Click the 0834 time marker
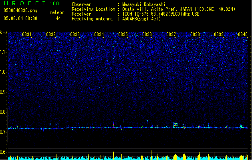The width and height of the screenshot is (252, 160). (99, 34)
